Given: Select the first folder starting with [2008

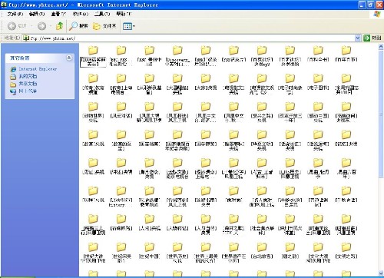Looking at the screenshot, I should [93, 56].
